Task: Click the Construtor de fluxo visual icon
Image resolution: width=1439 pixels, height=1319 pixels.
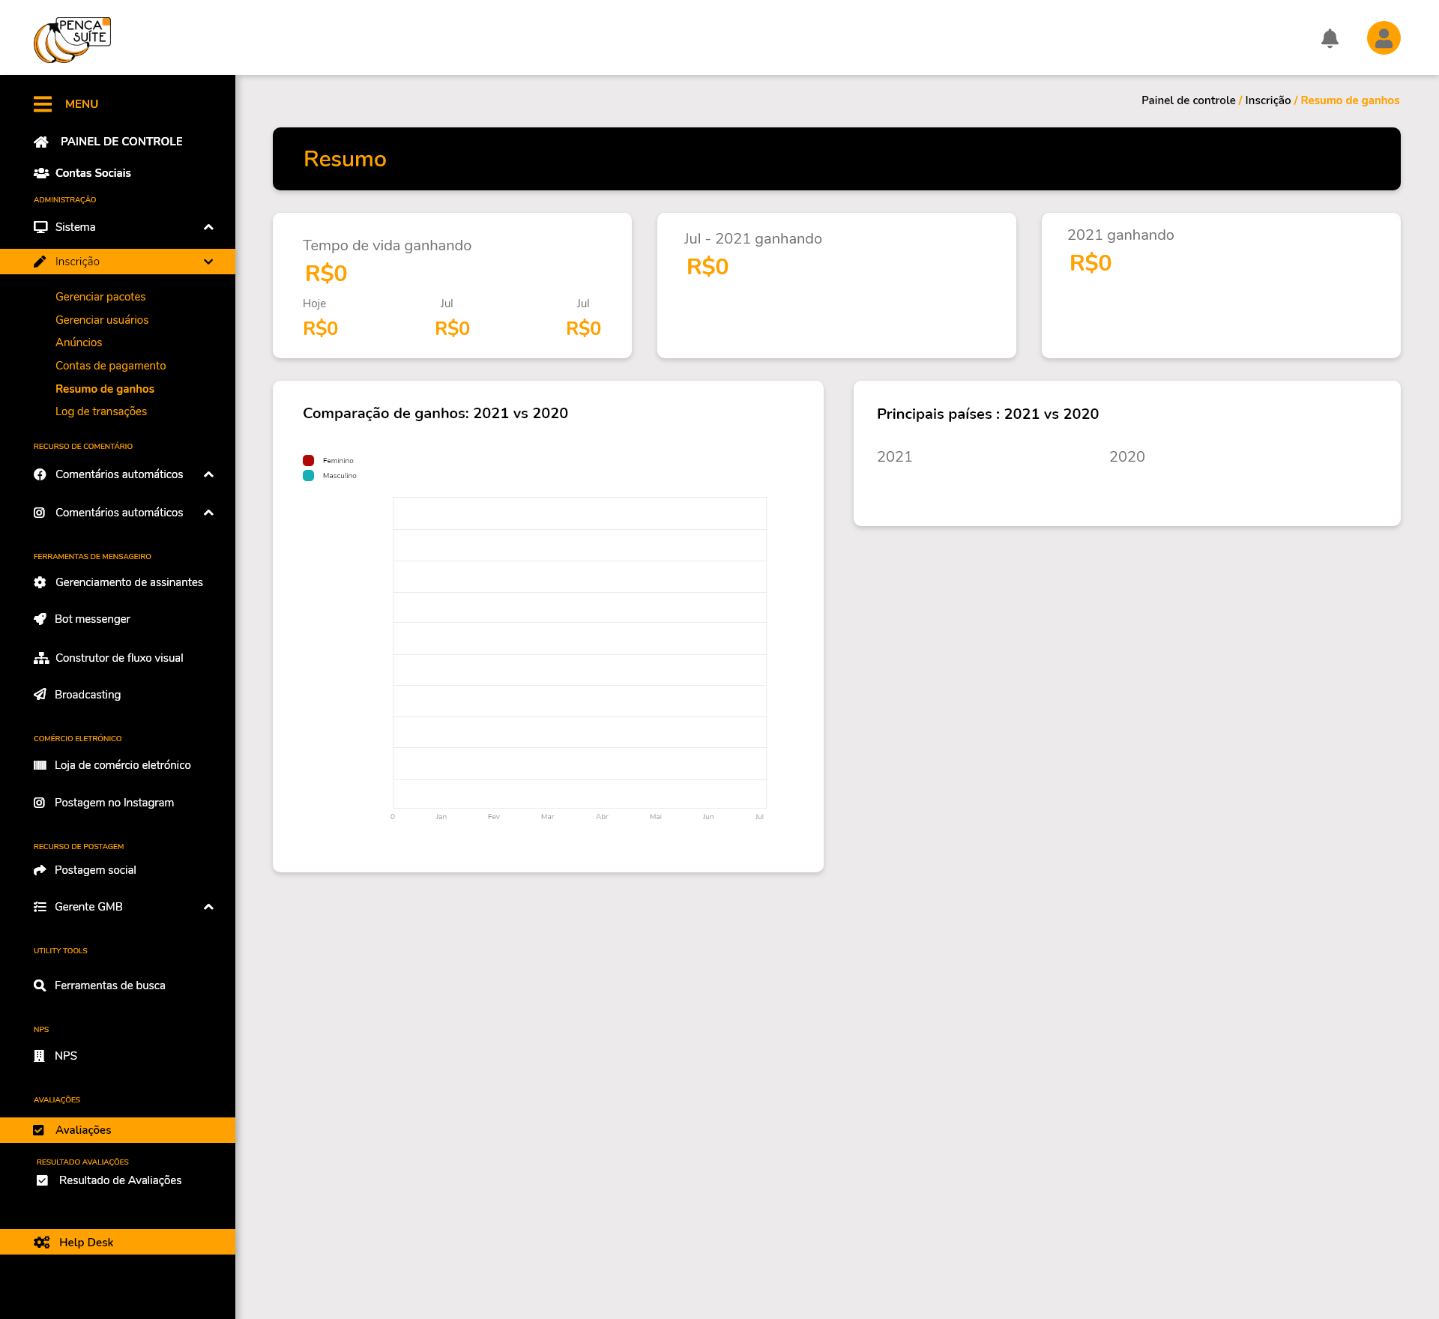Action: pyautogui.click(x=40, y=658)
